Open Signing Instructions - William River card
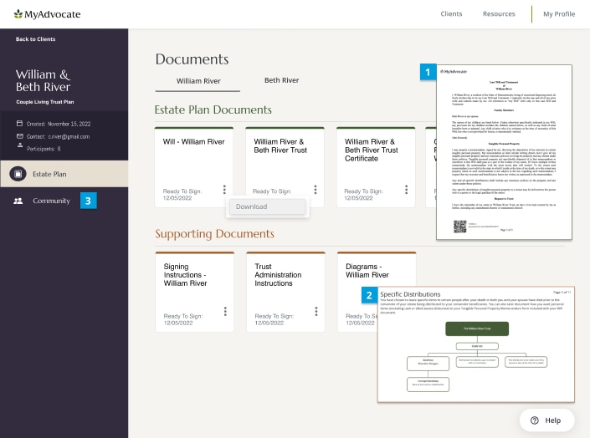This screenshot has width=590, height=438. point(195,292)
